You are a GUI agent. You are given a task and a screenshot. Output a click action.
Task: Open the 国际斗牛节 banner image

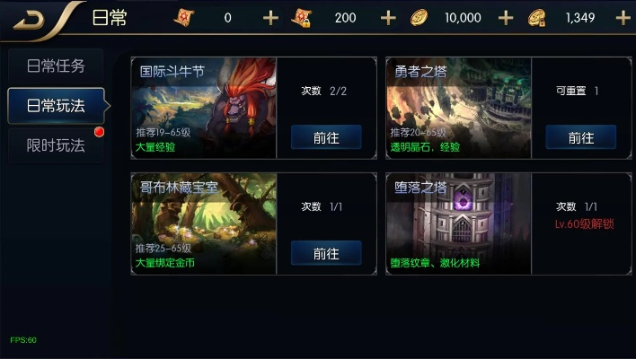(x=204, y=109)
